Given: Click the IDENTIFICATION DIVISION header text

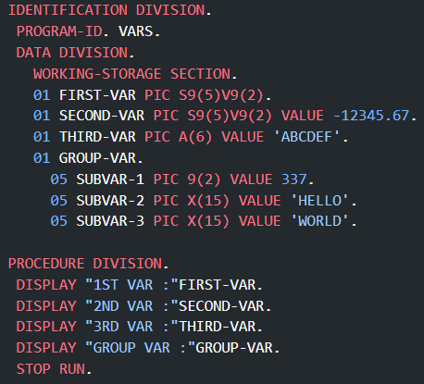Looking at the screenshot, I should (109, 10).
